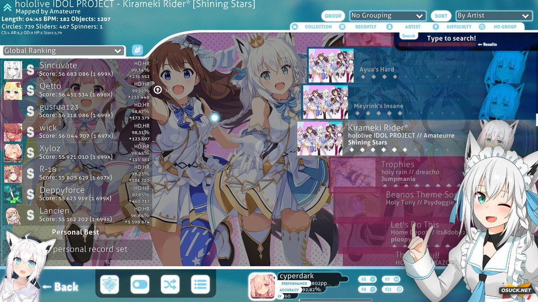Pick a random song with shuffle icon
Screen dimensions: 538x302
170,284
